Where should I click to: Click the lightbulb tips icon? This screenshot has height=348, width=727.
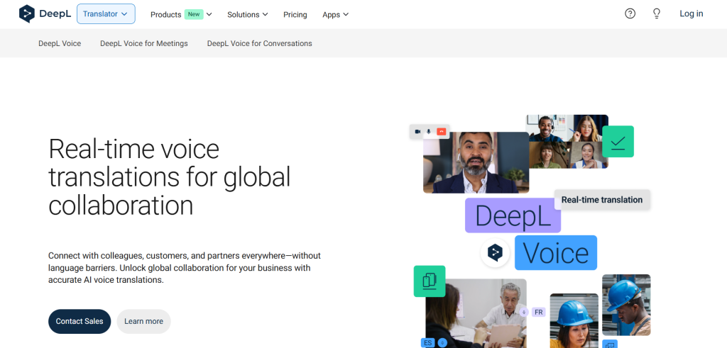coord(657,13)
